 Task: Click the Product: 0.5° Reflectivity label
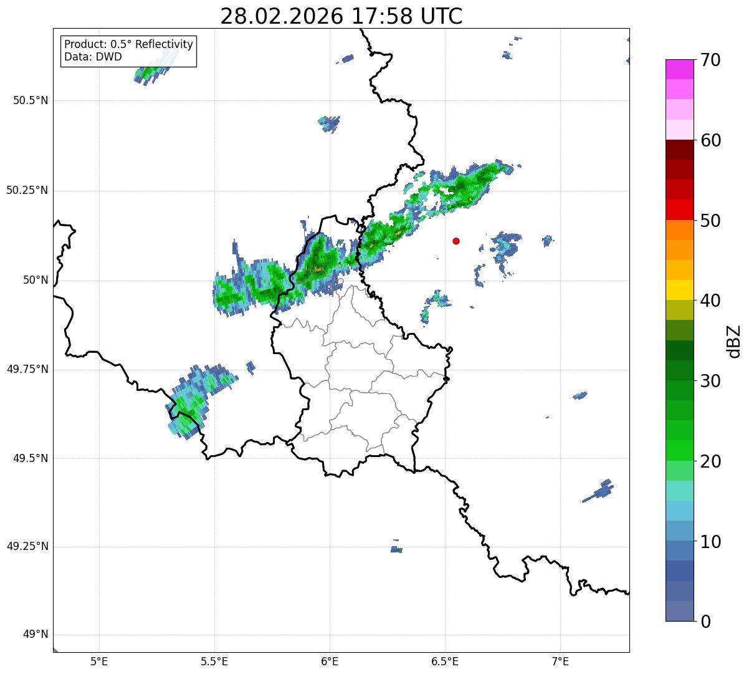point(128,45)
